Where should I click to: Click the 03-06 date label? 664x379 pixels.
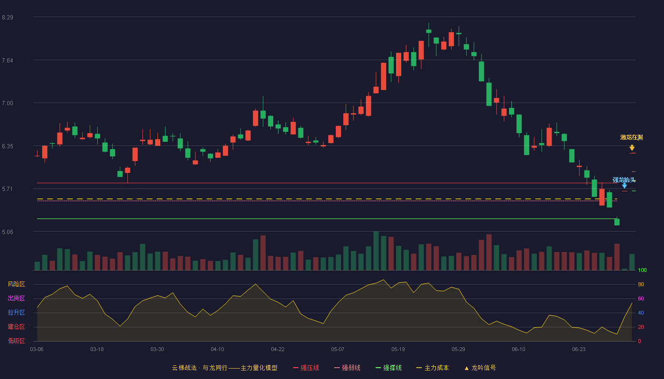point(37,349)
